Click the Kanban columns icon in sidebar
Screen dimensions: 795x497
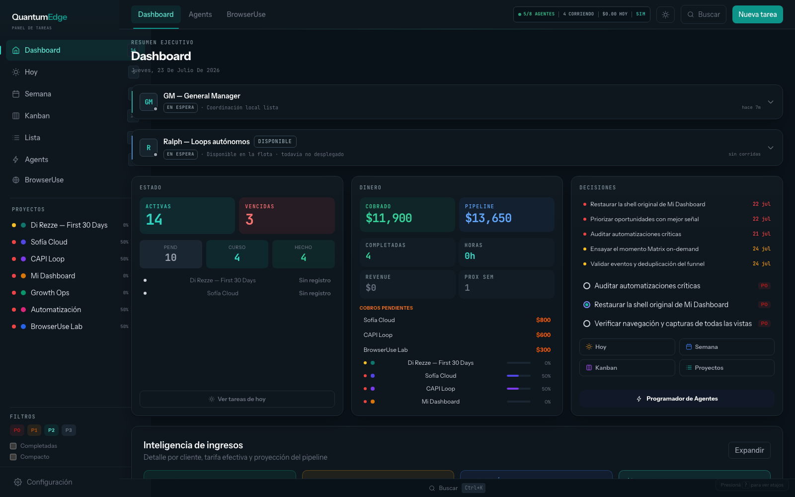(16, 116)
